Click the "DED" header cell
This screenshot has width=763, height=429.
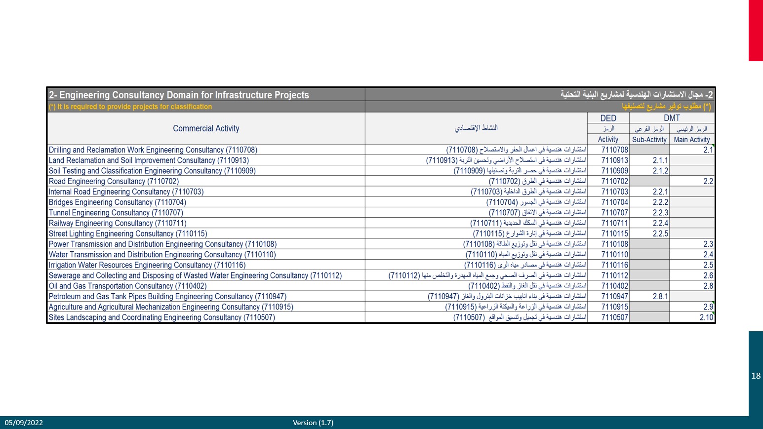pyautogui.click(x=608, y=118)
